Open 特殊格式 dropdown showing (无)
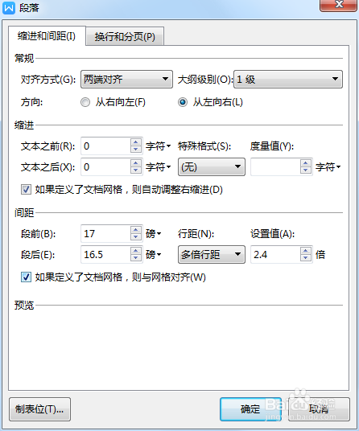The height and width of the screenshot is (431, 359). [212, 166]
